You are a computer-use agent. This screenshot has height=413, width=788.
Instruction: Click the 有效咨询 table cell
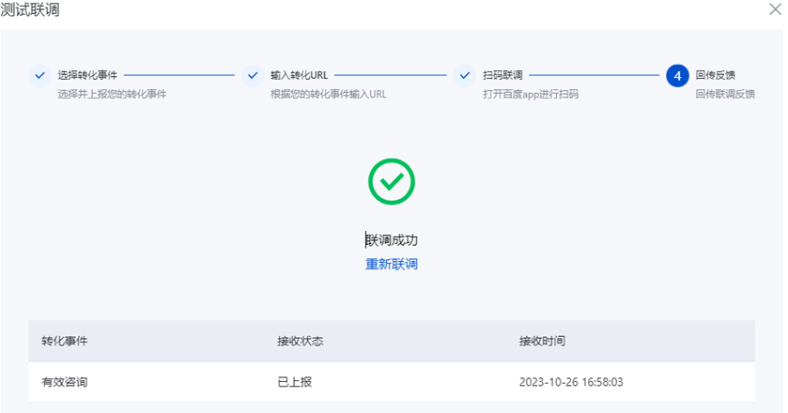tap(64, 382)
